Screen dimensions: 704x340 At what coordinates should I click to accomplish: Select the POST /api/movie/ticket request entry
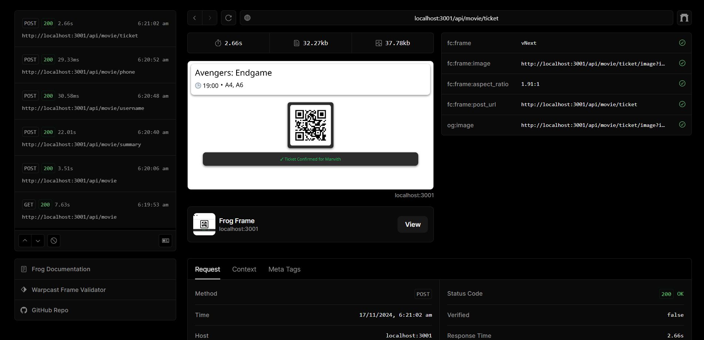[95, 29]
